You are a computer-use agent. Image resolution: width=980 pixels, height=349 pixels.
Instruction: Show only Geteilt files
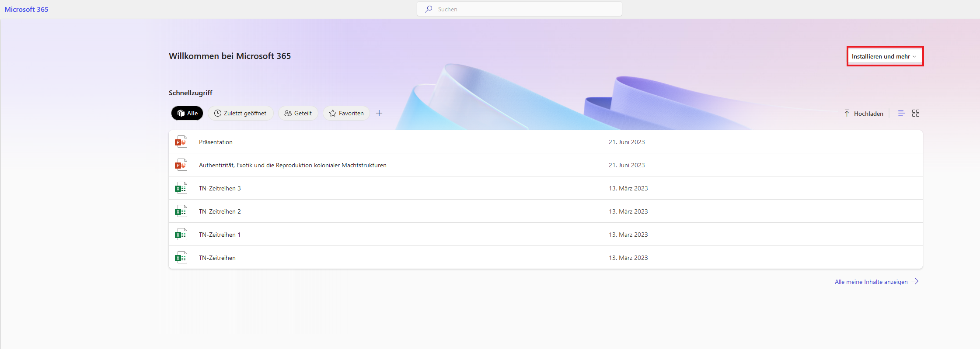tap(298, 113)
